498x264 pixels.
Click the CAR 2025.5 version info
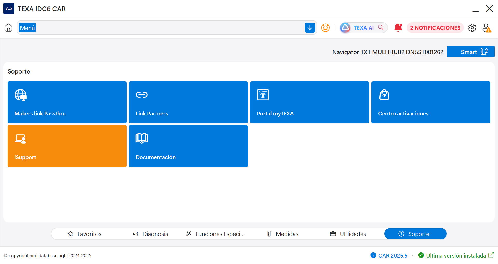coord(389,255)
